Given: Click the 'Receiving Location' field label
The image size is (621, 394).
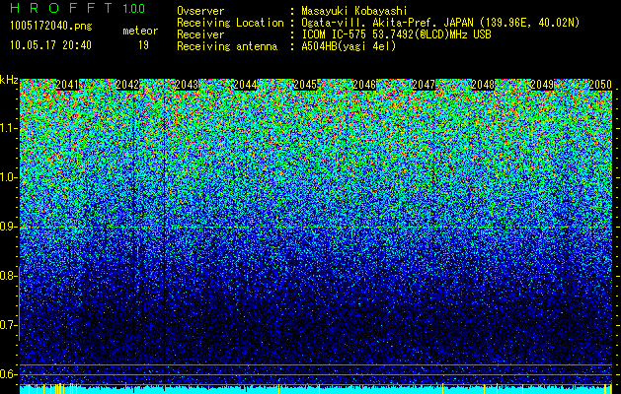Looking at the screenshot, I should [230, 23].
